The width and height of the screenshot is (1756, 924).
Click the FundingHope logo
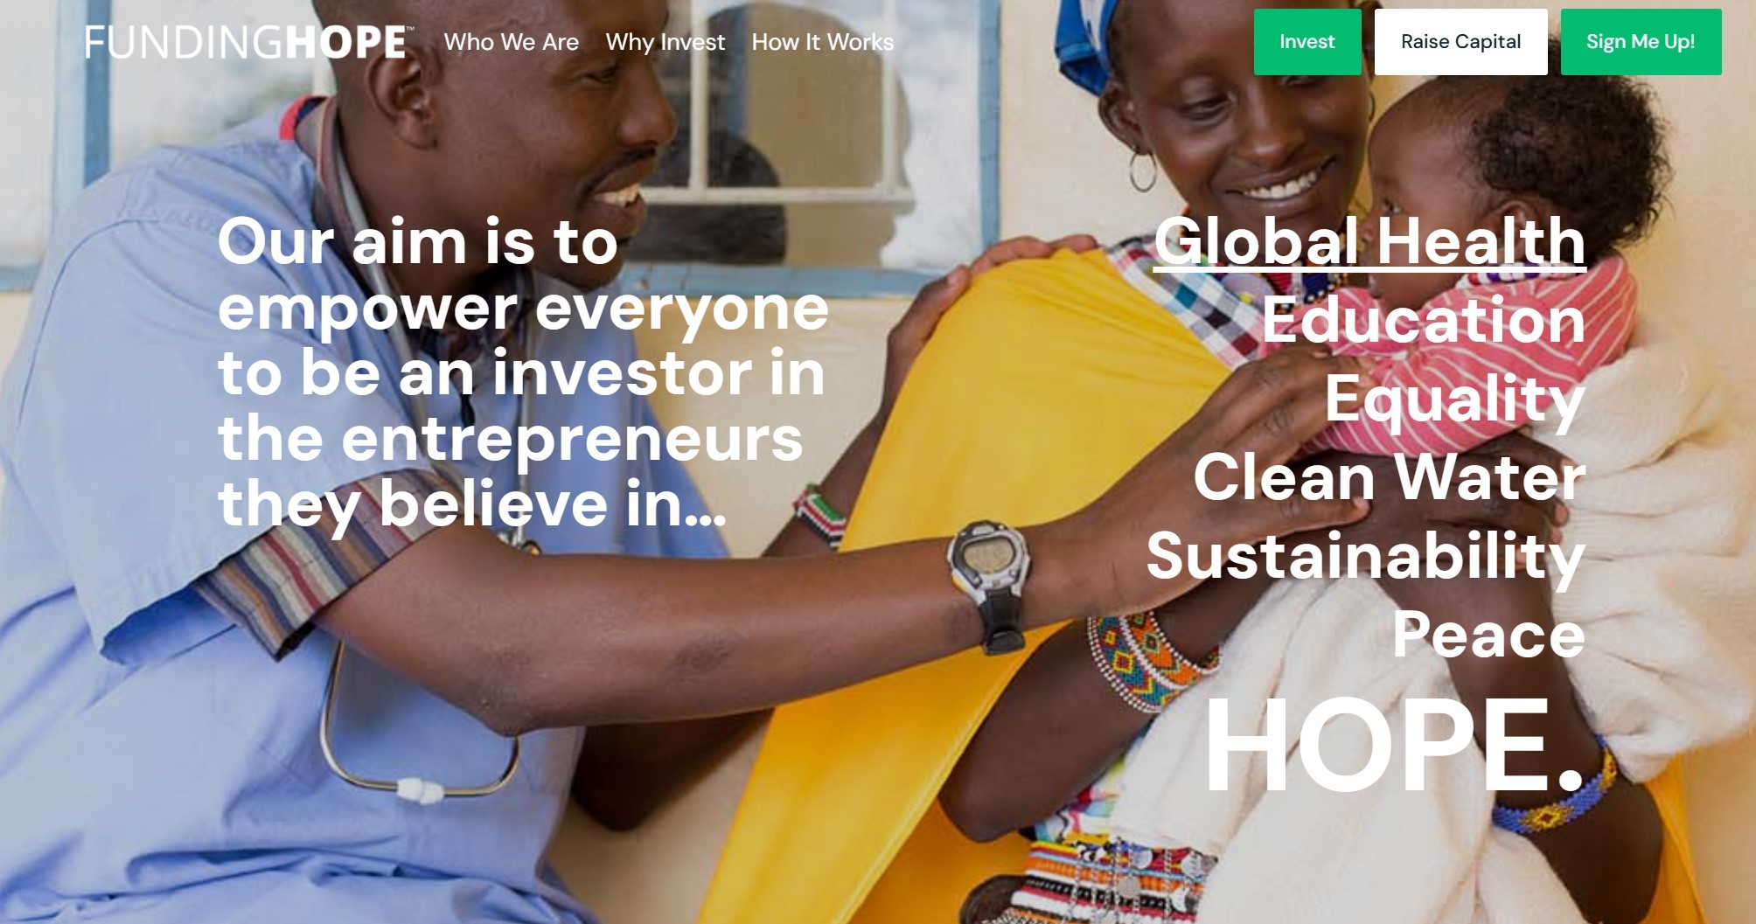249,42
